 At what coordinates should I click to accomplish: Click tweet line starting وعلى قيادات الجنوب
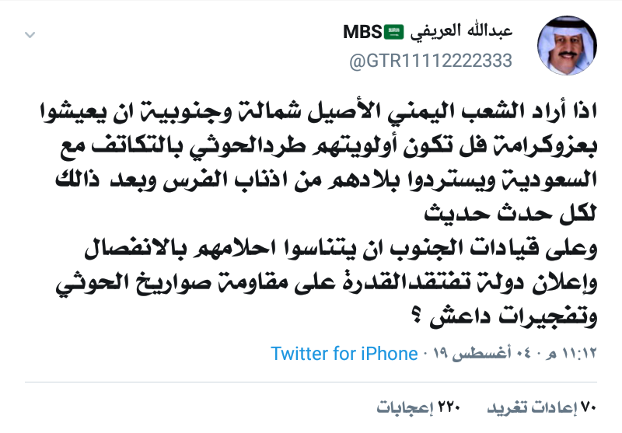320,249
